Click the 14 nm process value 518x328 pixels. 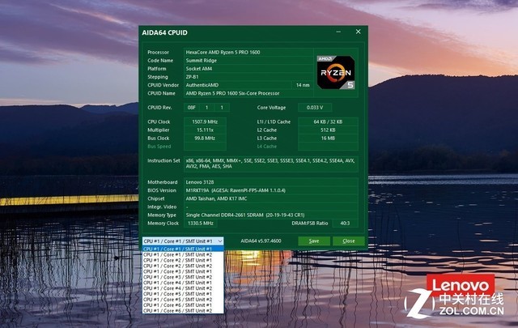tap(303, 85)
